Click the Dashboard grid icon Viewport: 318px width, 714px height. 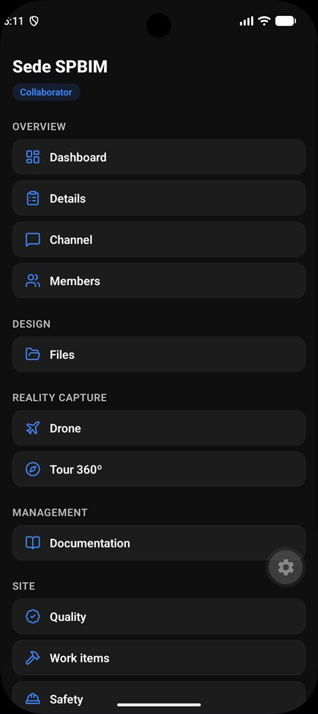point(32,157)
